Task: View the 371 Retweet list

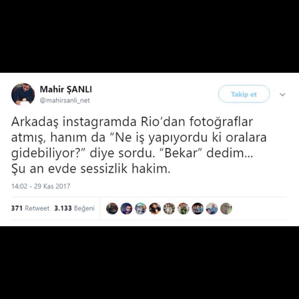Action: coord(30,208)
